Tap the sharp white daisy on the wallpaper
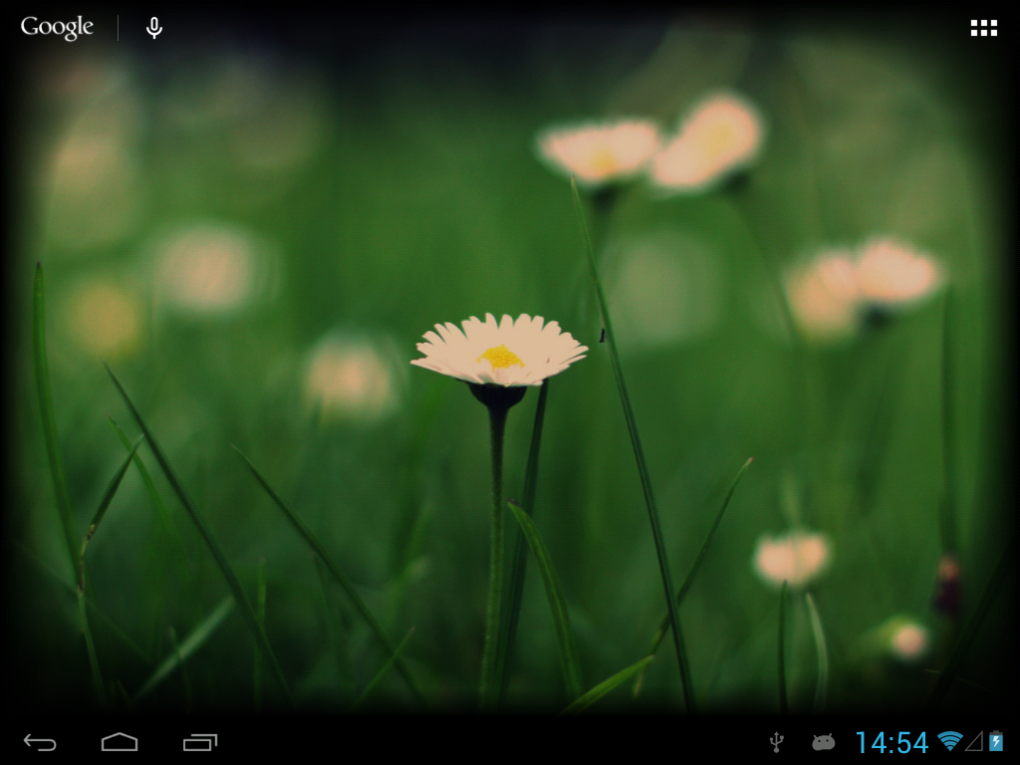1020x765 pixels. coord(499,350)
